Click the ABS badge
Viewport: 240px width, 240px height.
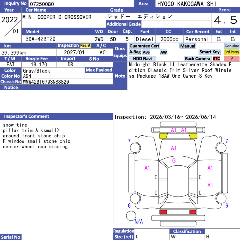(146, 52)
